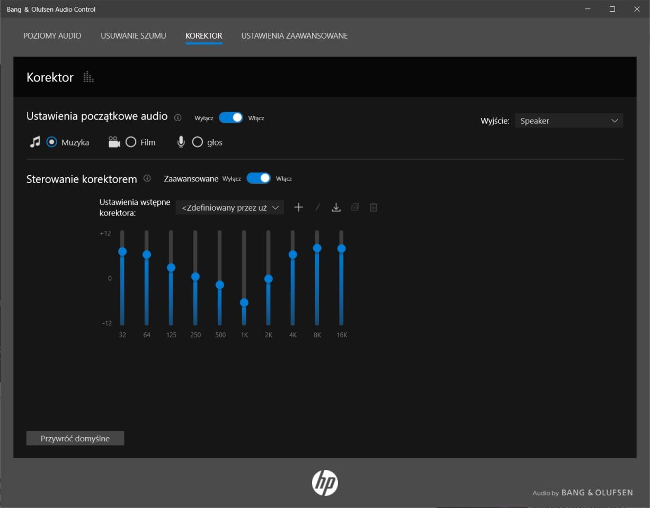Click the HP logo
This screenshot has height=508, width=650.
[325, 483]
